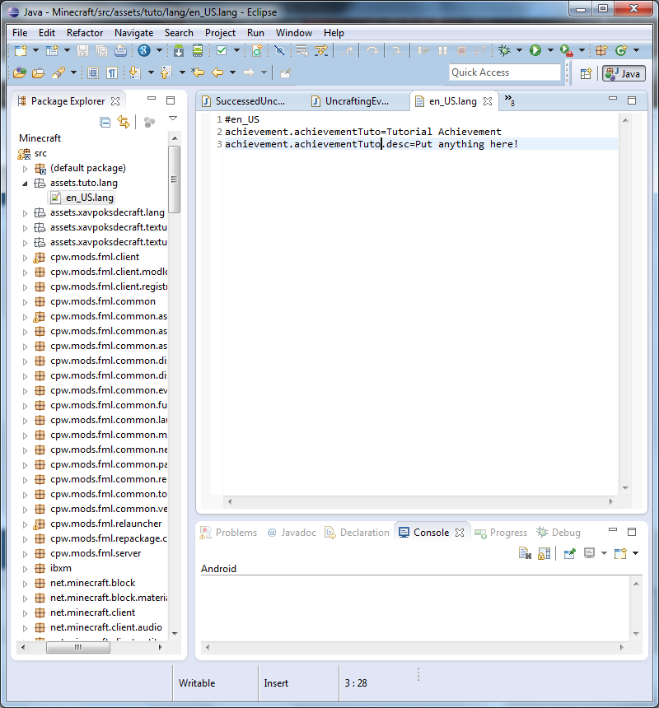Image resolution: width=659 pixels, height=708 pixels.
Task: Toggle Show Whitespace Characters in the toolbar
Action: [112, 72]
